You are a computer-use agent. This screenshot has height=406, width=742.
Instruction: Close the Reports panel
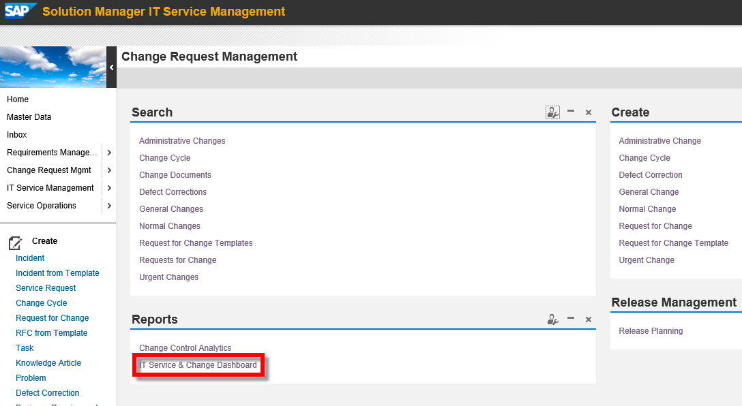pos(588,319)
